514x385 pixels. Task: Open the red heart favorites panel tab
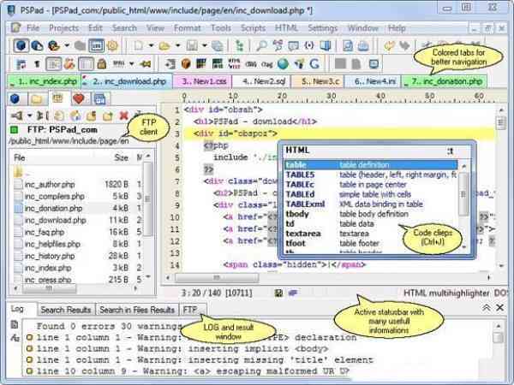pyautogui.click(x=79, y=98)
